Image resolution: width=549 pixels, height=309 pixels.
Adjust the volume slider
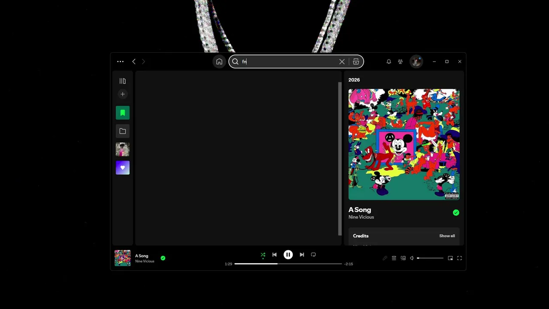(x=430, y=258)
